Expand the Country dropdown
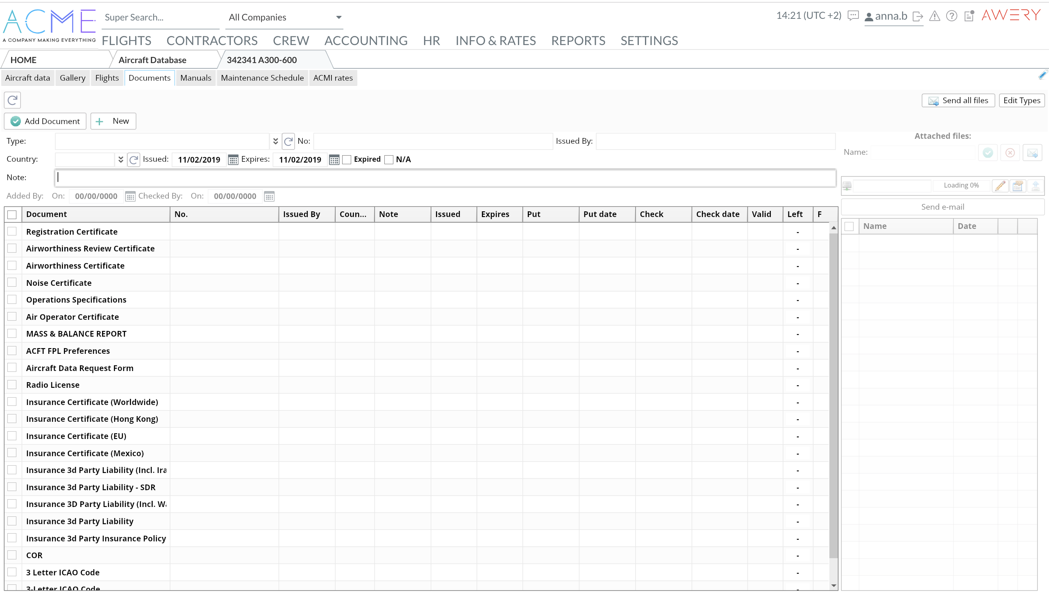1049x593 pixels. pyautogui.click(x=120, y=159)
